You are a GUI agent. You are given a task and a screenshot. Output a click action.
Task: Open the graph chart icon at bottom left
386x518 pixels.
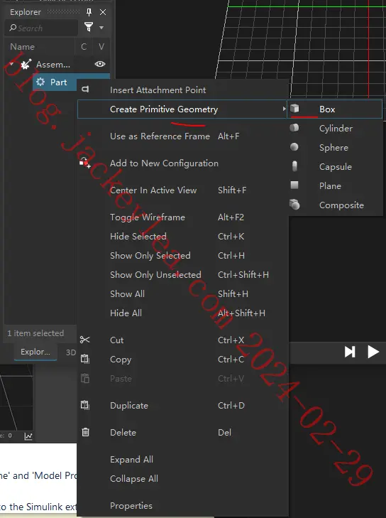pos(28,436)
